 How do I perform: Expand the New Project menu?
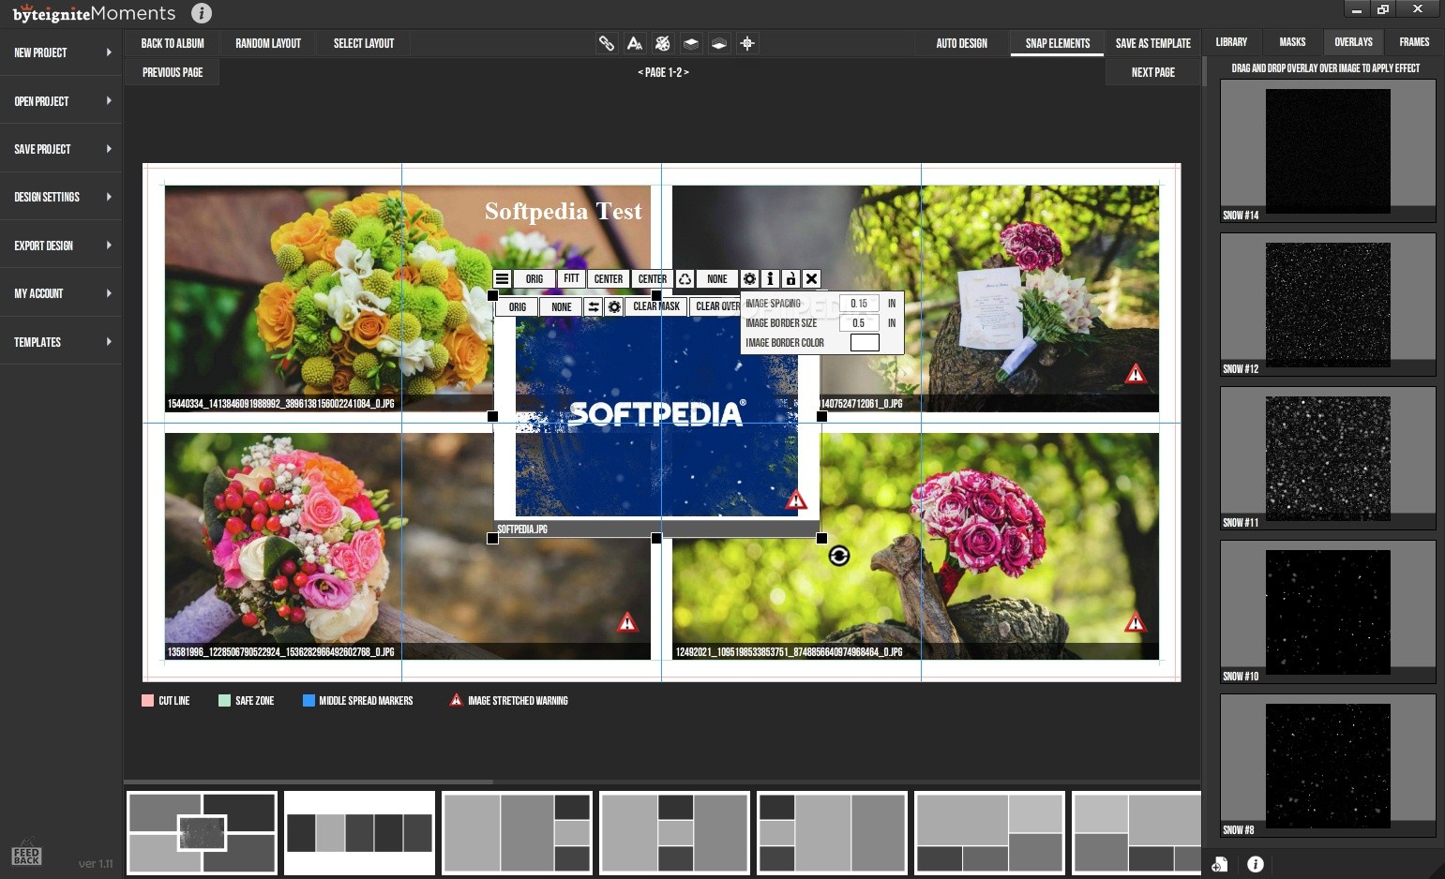pyautogui.click(x=61, y=52)
